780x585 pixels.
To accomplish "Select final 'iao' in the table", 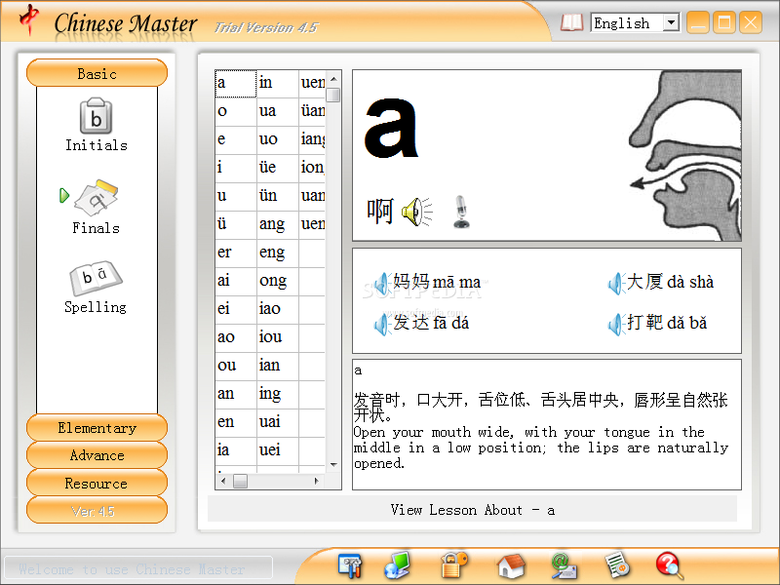I will [278, 310].
